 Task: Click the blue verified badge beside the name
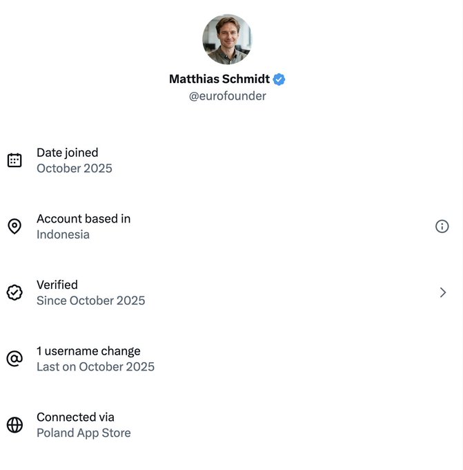(279, 79)
